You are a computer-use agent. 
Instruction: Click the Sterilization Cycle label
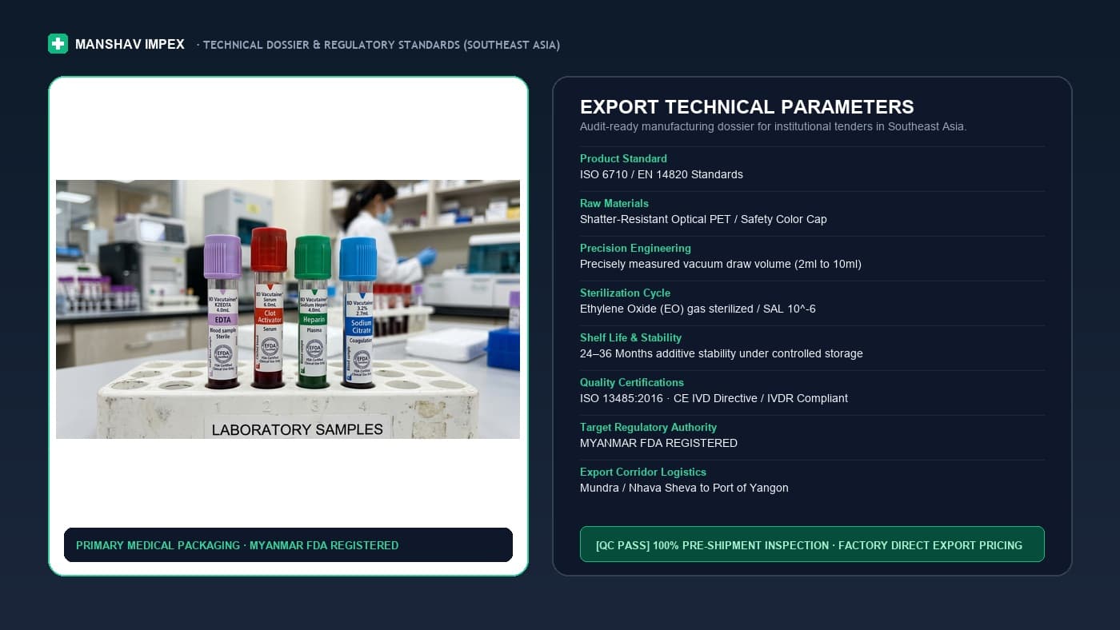click(625, 293)
